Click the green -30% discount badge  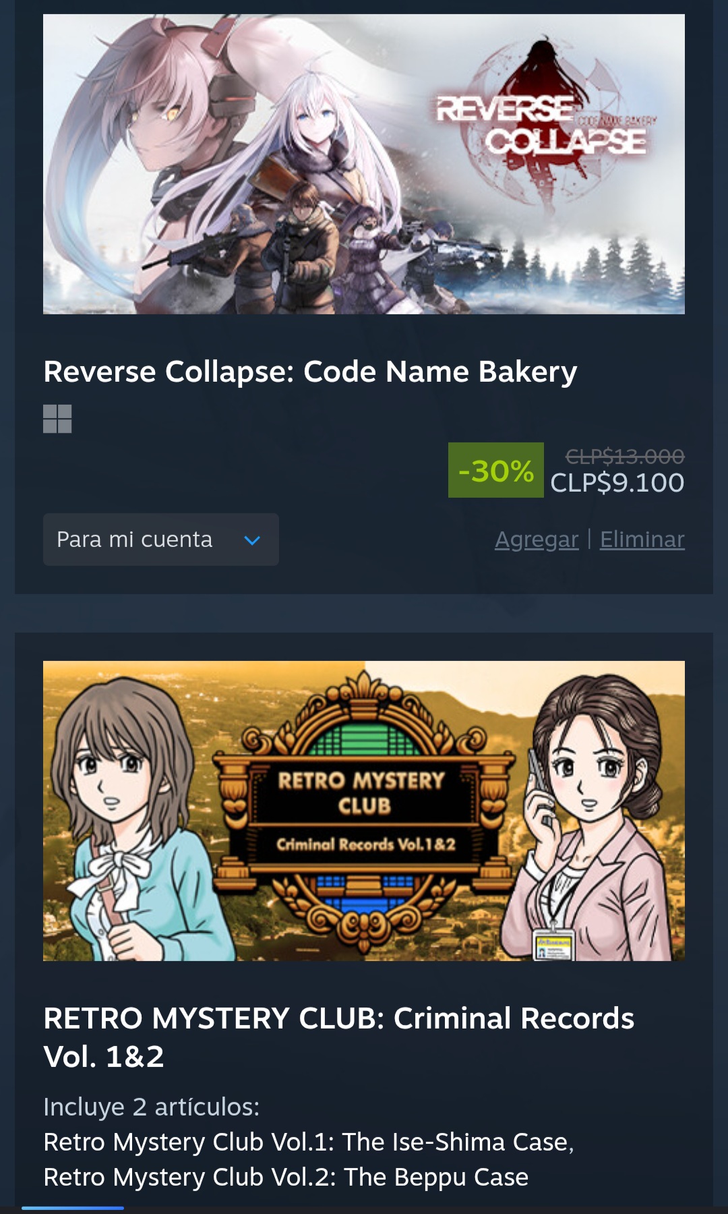point(495,470)
